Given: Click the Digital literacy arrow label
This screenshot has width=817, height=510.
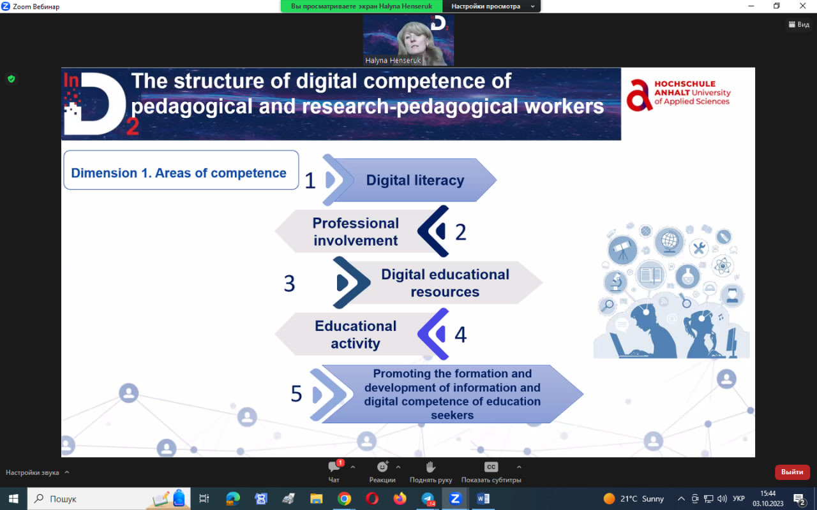Looking at the screenshot, I should click(415, 180).
